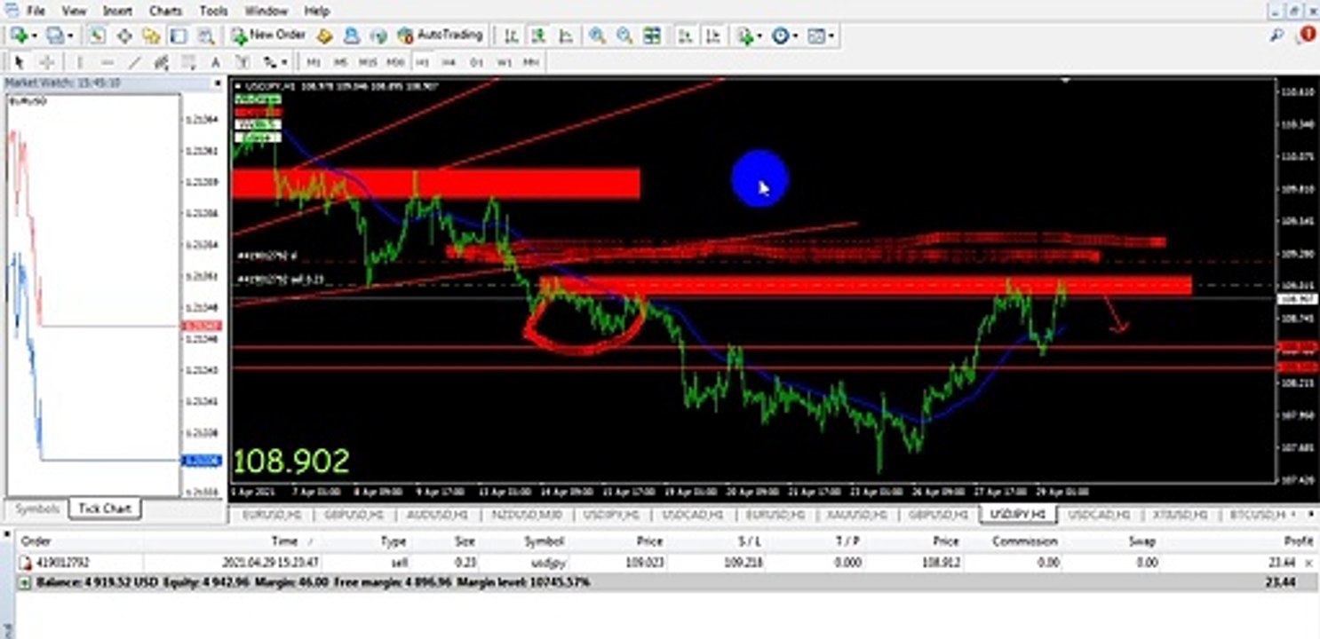
Task: Switch chart to Candlesticks mode
Action: coord(538,35)
